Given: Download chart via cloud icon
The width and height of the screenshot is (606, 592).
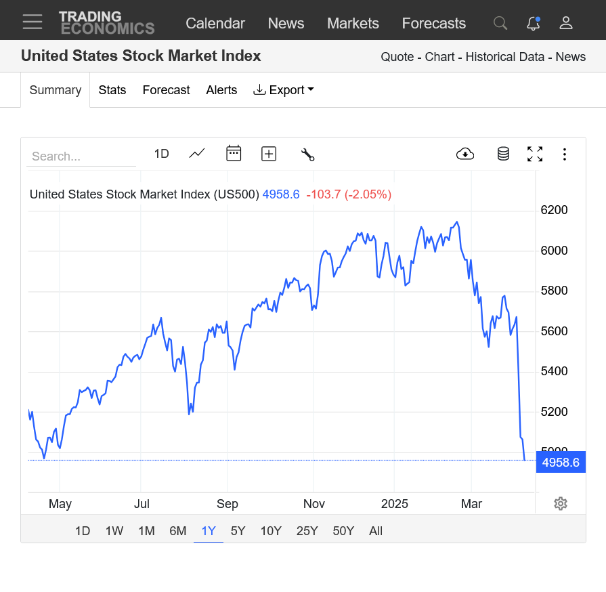Looking at the screenshot, I should pyautogui.click(x=465, y=154).
